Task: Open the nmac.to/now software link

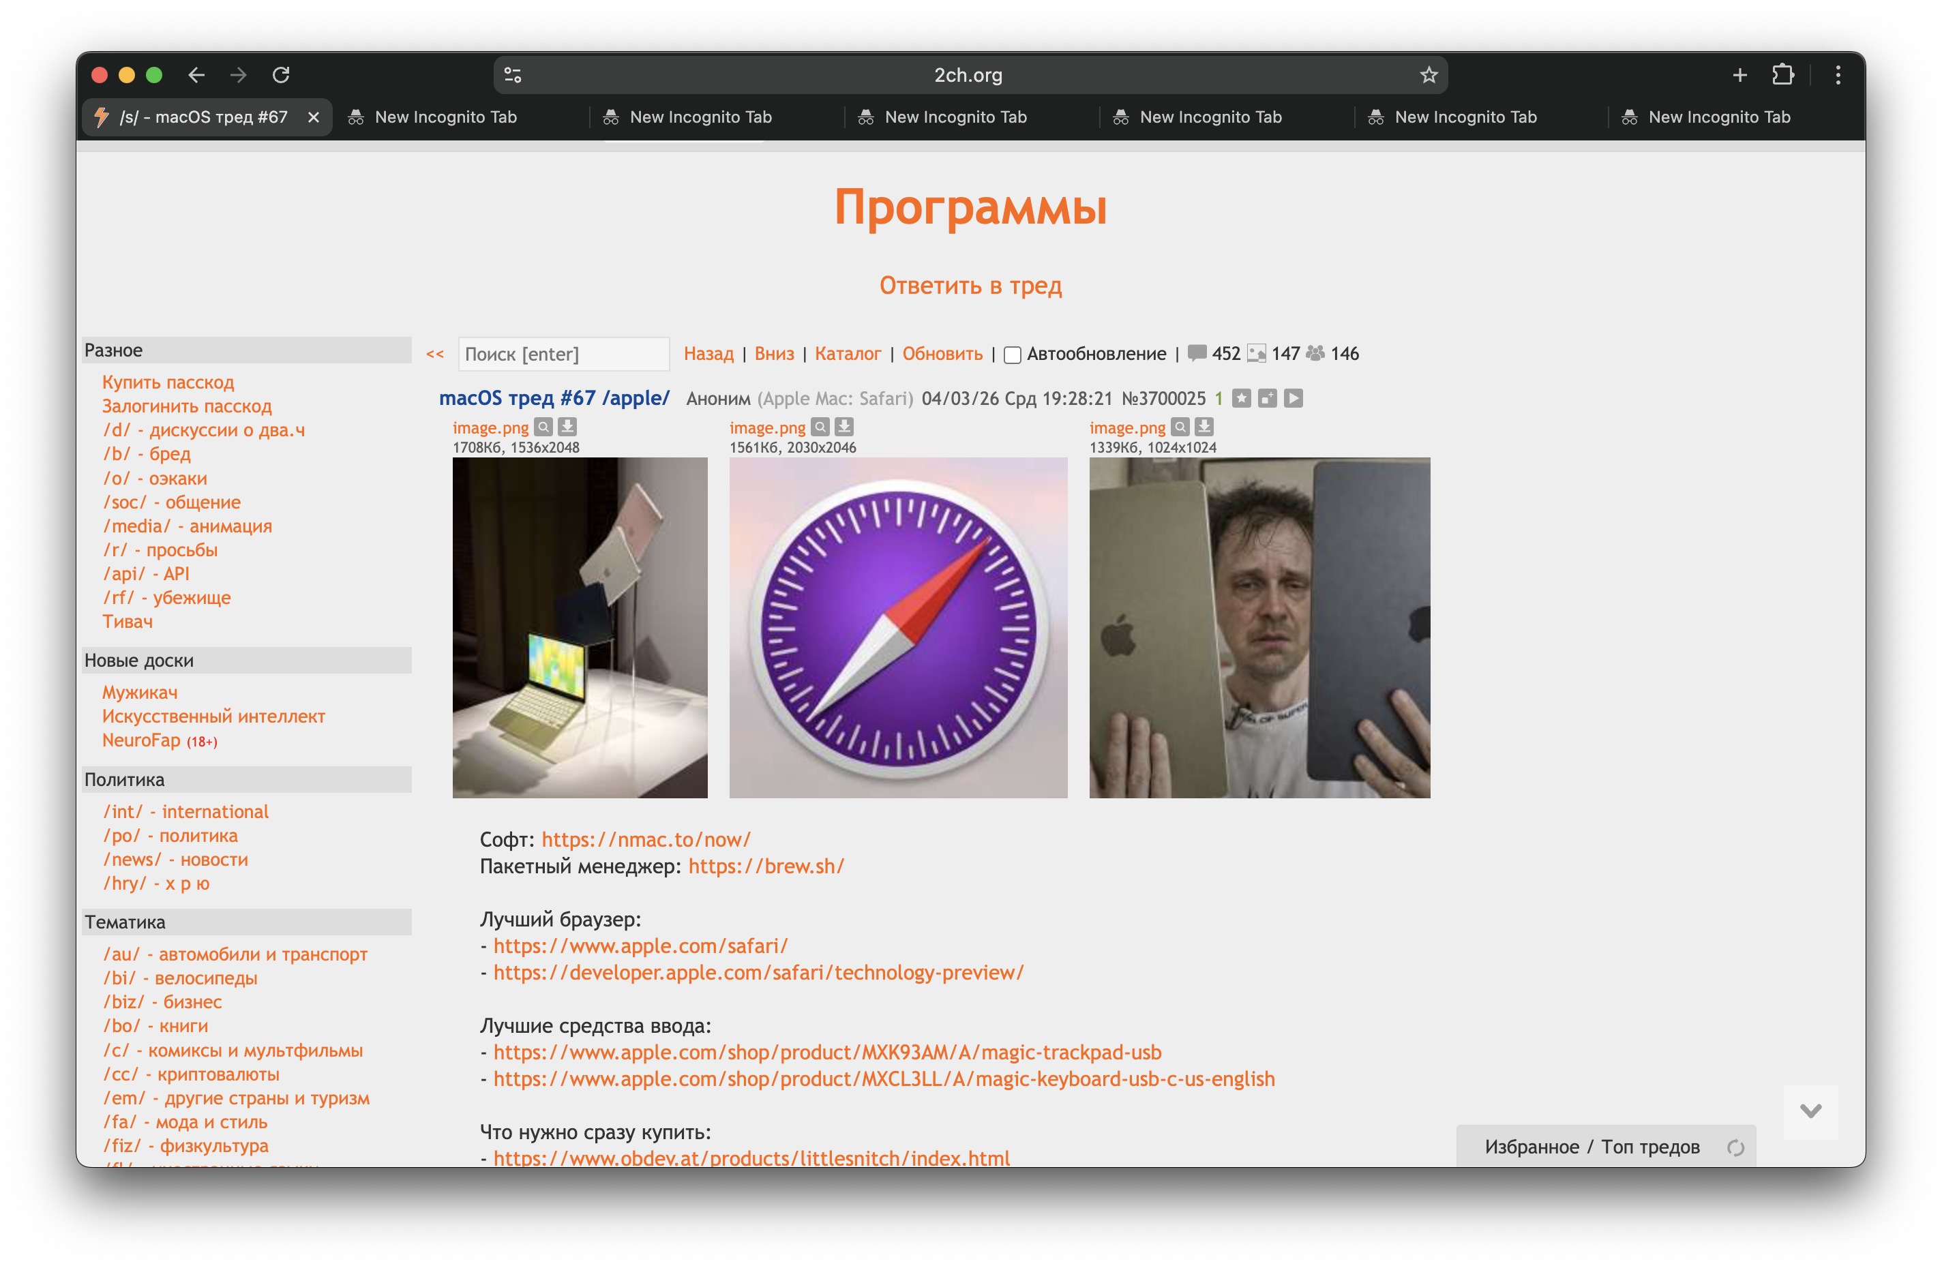Action: 646,840
